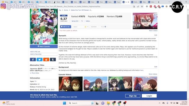
Task: Click the cloud sync tray icon
Action: coord(164,103)
